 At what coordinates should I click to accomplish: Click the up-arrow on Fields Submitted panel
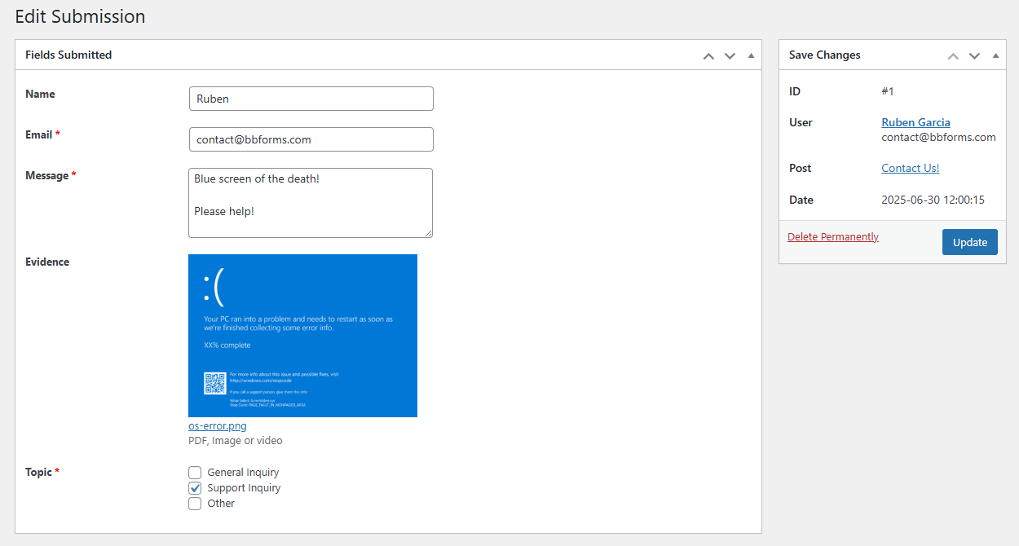click(708, 55)
